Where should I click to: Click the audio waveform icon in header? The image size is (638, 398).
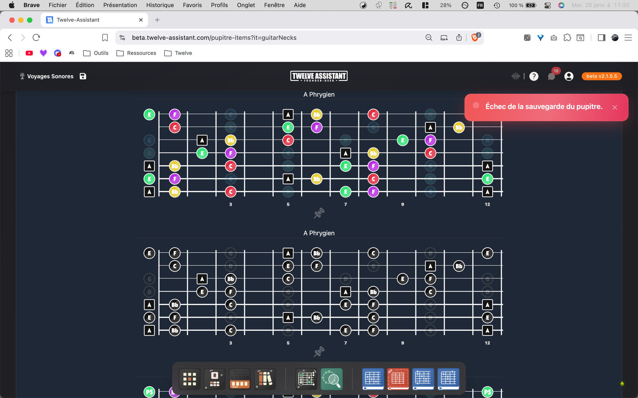tap(515, 76)
